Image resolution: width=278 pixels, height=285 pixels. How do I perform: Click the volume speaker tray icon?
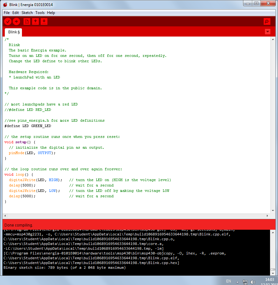pos(253,282)
